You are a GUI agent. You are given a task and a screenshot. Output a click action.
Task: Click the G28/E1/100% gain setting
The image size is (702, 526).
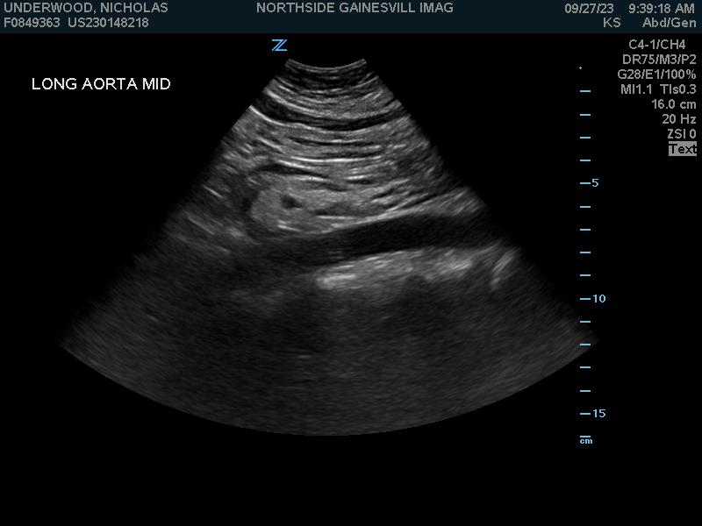point(656,75)
